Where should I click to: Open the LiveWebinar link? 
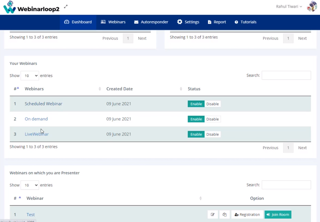[x=37, y=134]
